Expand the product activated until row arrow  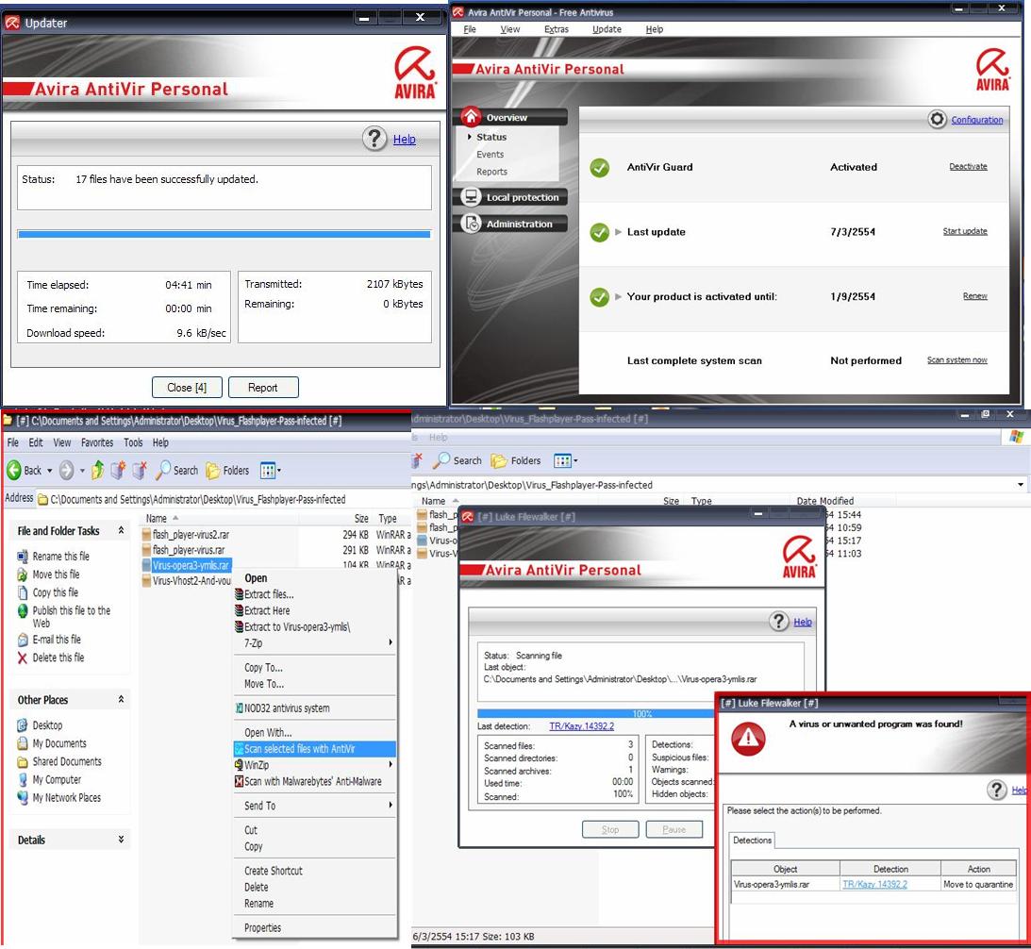pyautogui.click(x=618, y=296)
